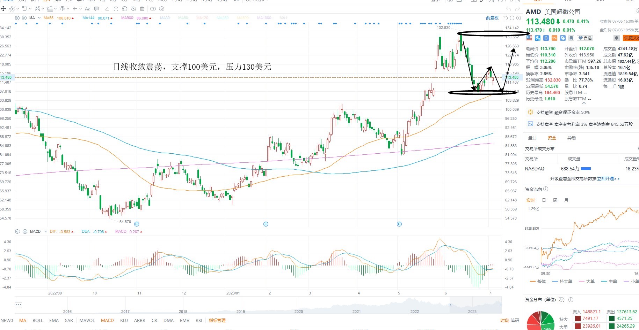Open MACD indicator settings gear
The image size is (639, 330).
17,231
